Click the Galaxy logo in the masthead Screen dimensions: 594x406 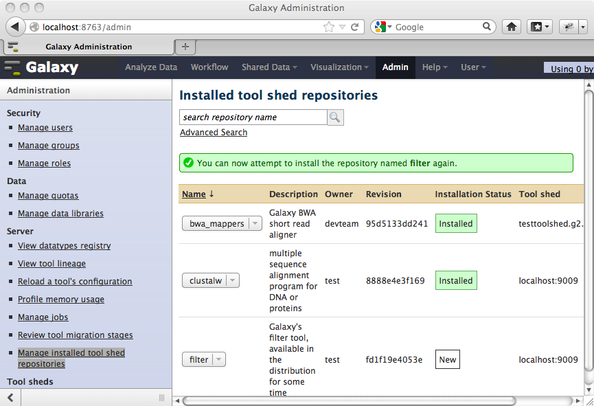[x=41, y=67]
